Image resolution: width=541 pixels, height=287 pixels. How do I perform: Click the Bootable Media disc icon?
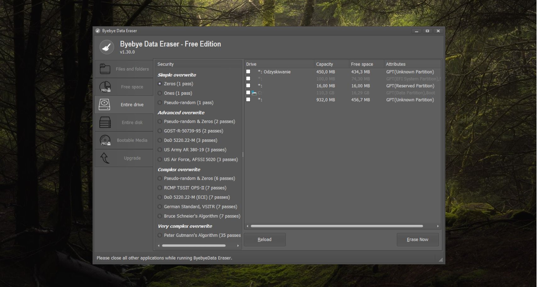tap(105, 140)
